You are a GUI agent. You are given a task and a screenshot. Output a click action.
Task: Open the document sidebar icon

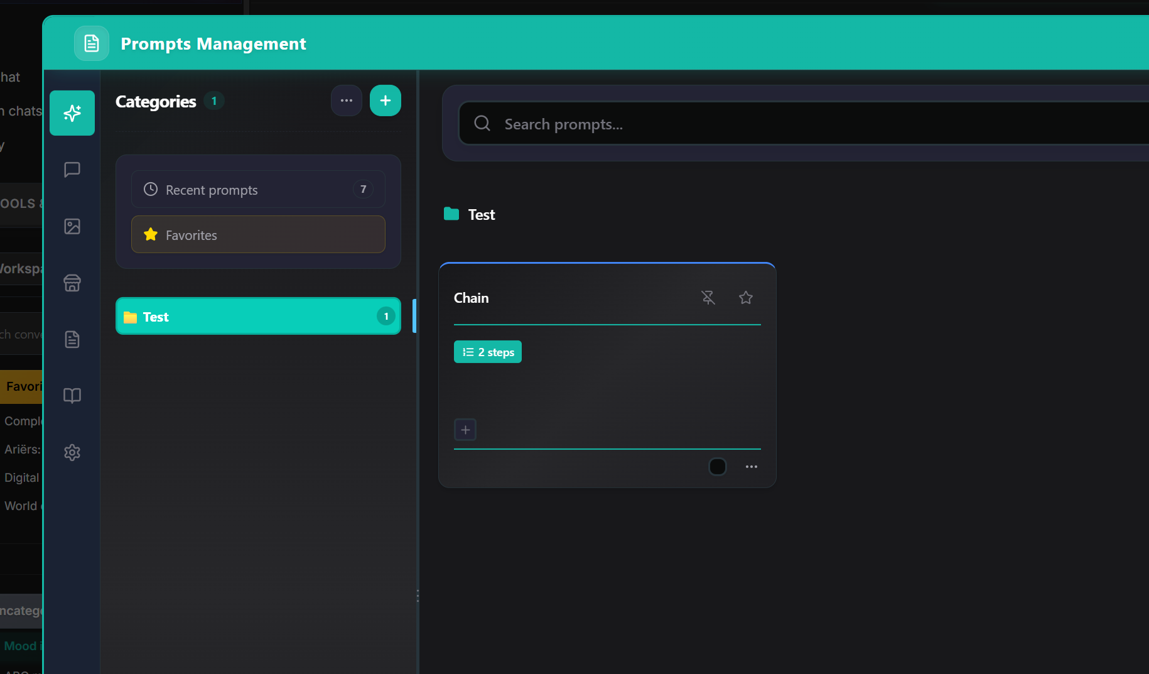point(72,339)
